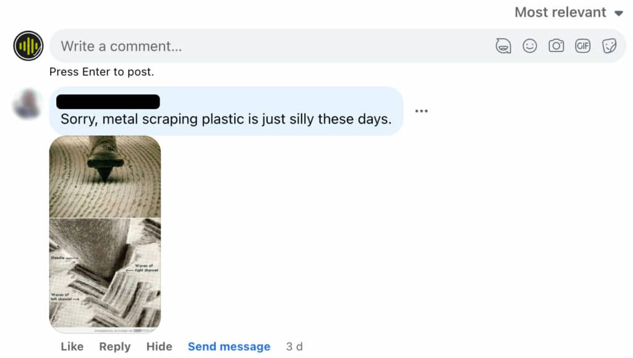The width and height of the screenshot is (633, 358).
Task: Open the Most relevant sorting dropdown
Action: point(569,12)
